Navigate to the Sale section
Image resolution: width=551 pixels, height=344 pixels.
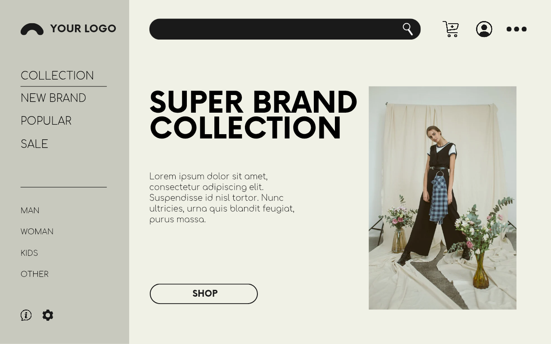point(34,144)
